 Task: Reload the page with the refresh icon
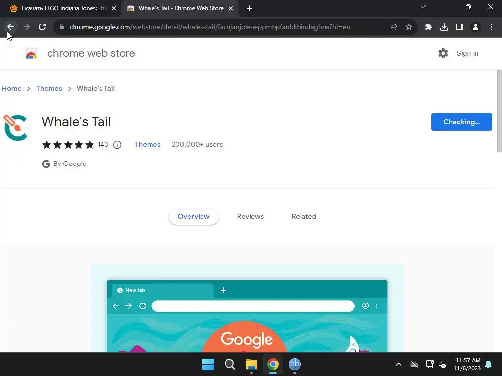click(42, 27)
